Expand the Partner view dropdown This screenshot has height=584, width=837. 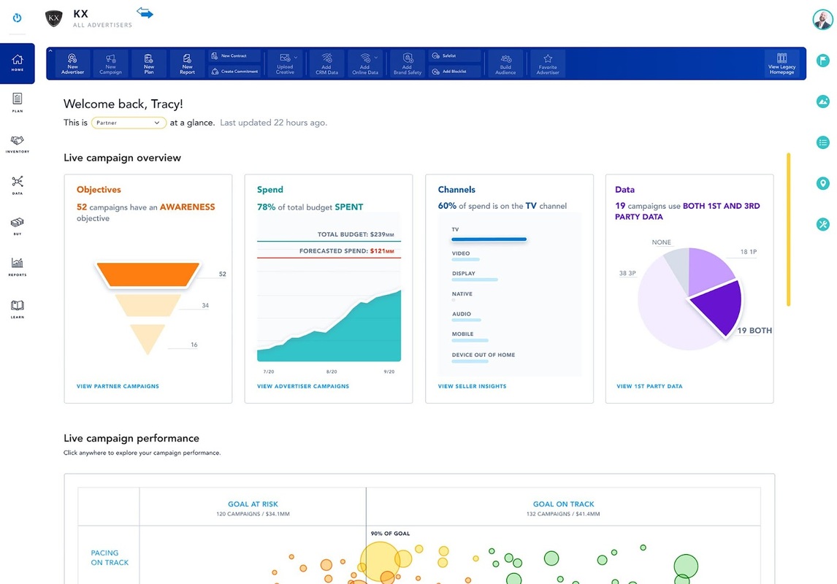tap(129, 123)
